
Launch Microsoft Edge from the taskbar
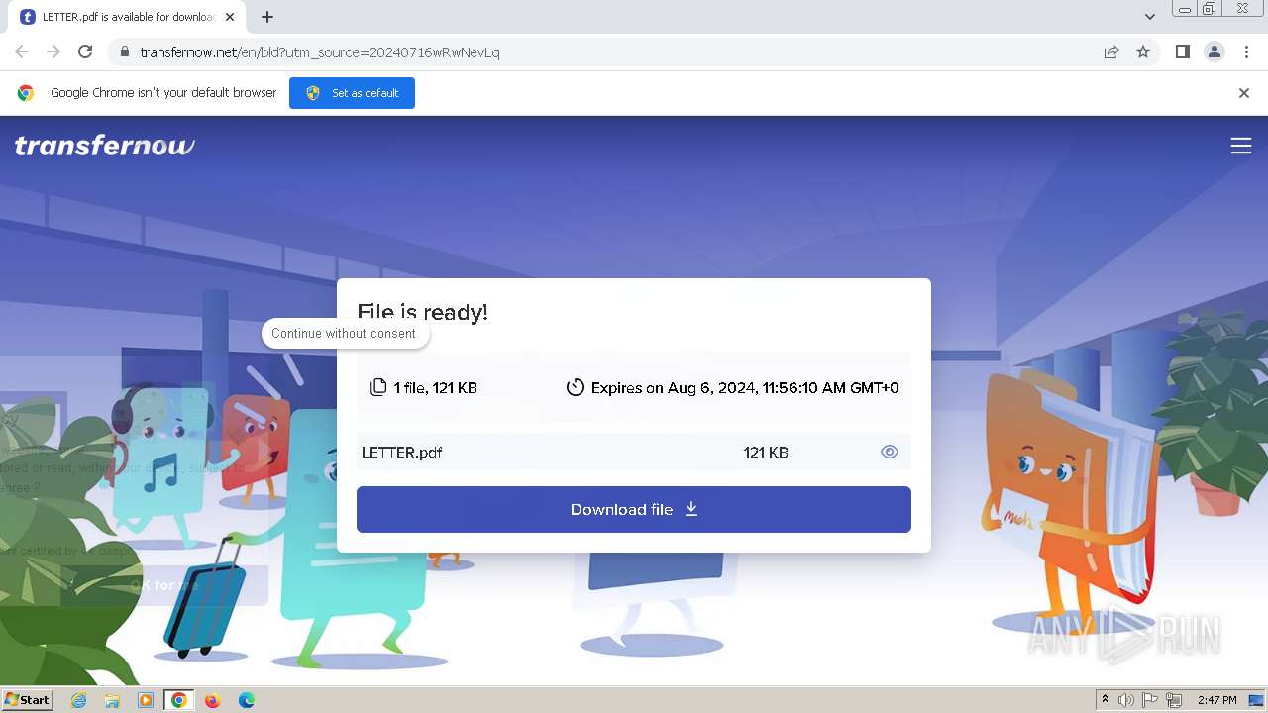tap(247, 700)
